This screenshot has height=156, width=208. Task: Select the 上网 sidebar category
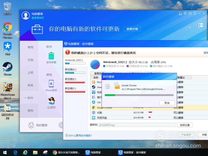[30, 72]
